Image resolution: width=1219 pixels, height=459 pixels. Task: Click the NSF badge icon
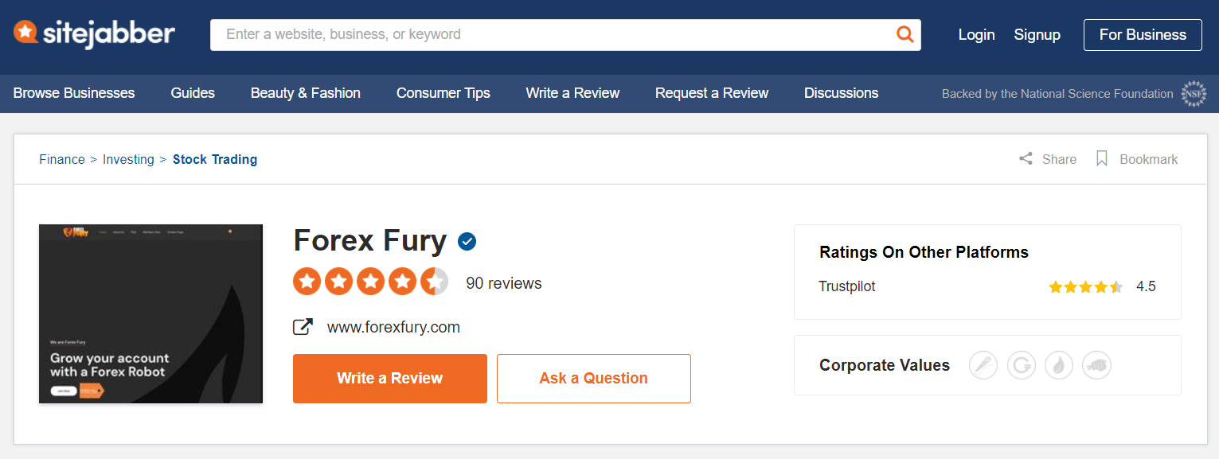pos(1194,93)
